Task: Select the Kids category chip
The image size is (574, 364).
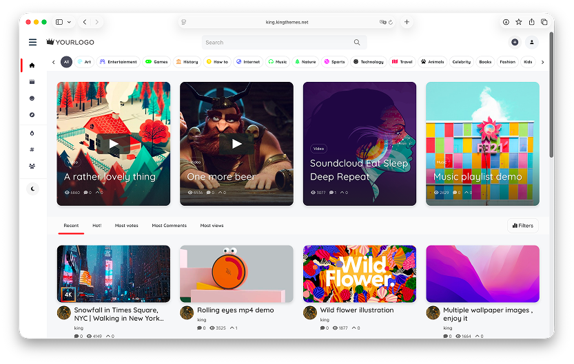Action: (x=528, y=62)
